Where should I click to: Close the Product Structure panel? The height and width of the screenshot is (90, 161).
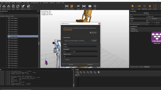point(39,11)
